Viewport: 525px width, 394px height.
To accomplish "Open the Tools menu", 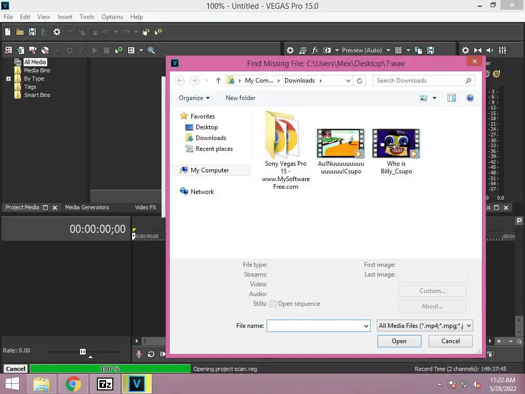I will pos(87,17).
